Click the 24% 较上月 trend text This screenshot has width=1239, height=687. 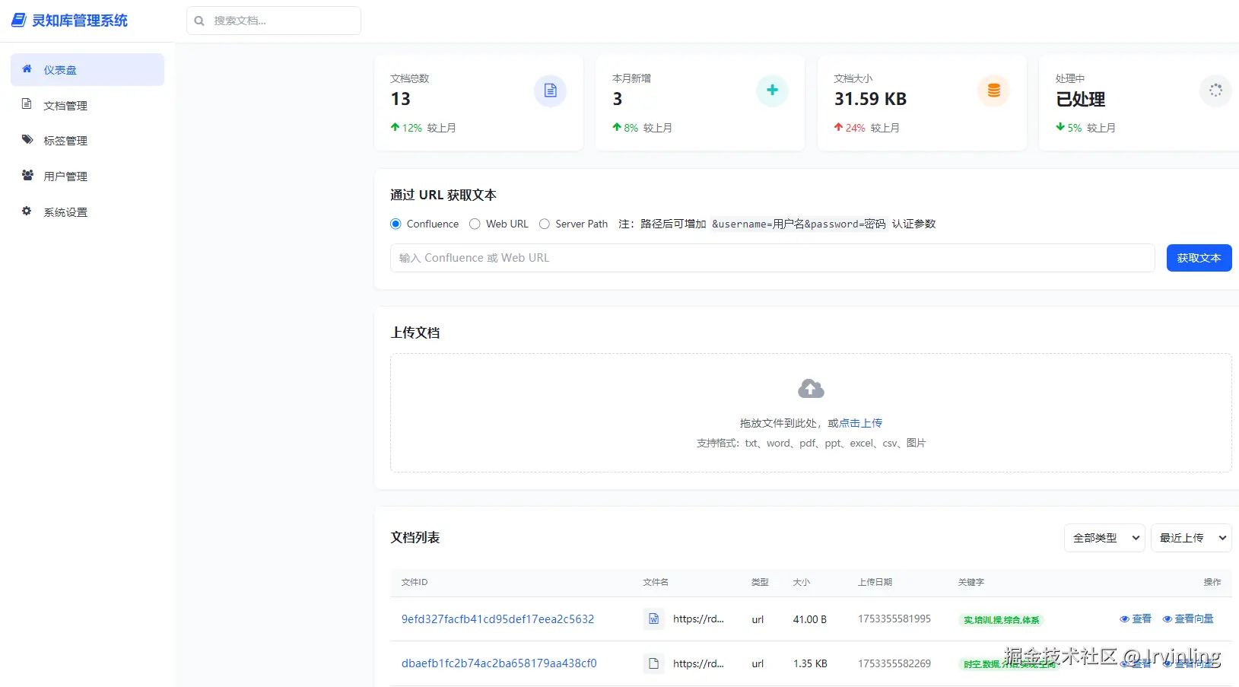pos(866,128)
